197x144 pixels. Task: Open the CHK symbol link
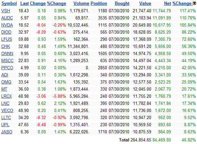[x=6, y=47]
